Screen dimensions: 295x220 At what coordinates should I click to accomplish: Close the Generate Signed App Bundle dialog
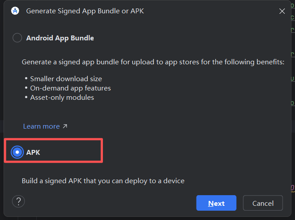[282, 11]
